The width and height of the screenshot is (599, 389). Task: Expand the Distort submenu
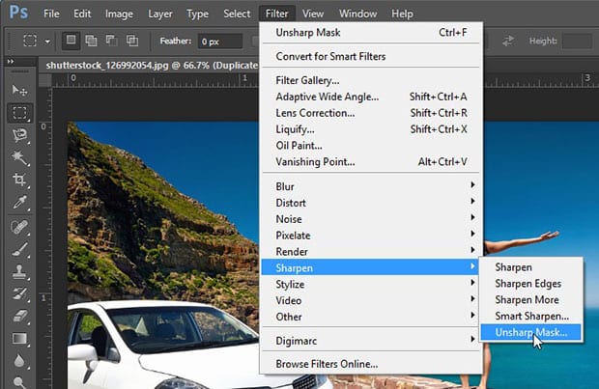click(x=371, y=203)
